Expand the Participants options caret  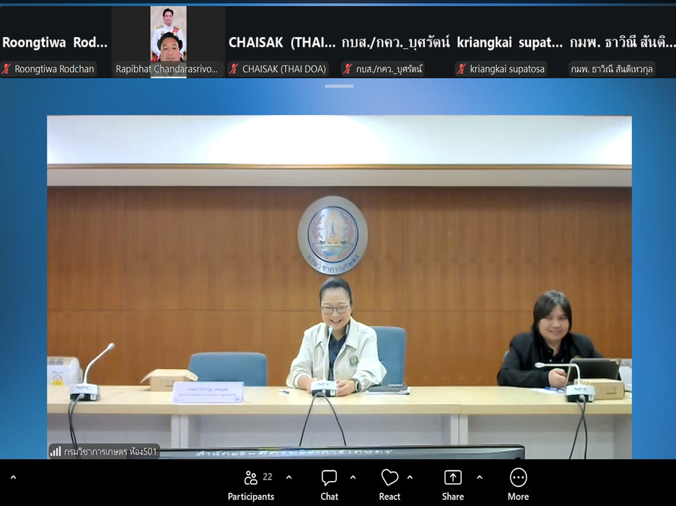[289, 477]
